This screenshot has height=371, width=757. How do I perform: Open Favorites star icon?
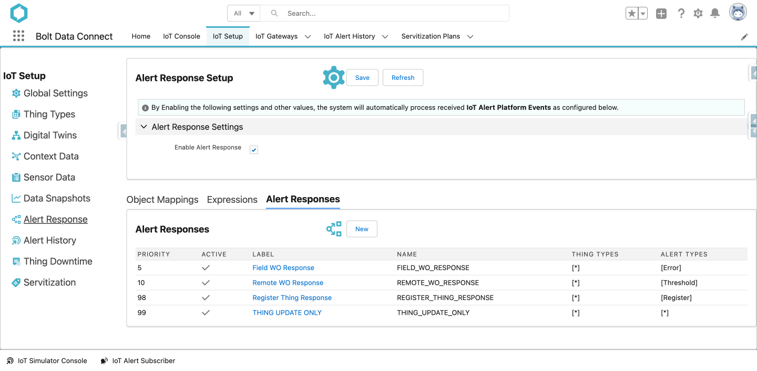[632, 14]
